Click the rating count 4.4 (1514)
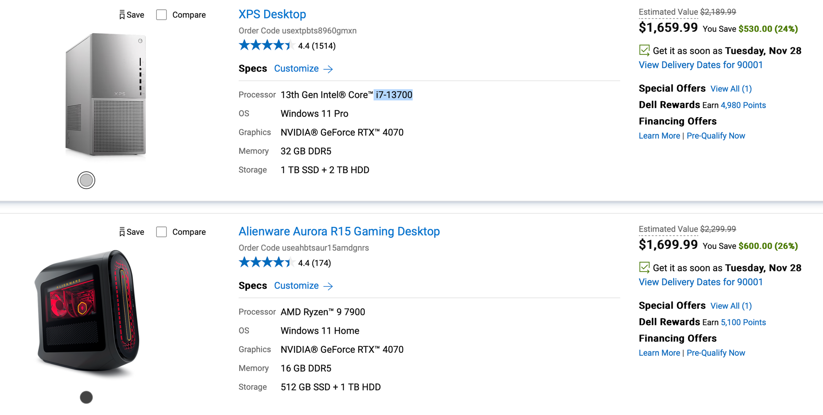Image resolution: width=823 pixels, height=415 pixels. [x=317, y=46]
